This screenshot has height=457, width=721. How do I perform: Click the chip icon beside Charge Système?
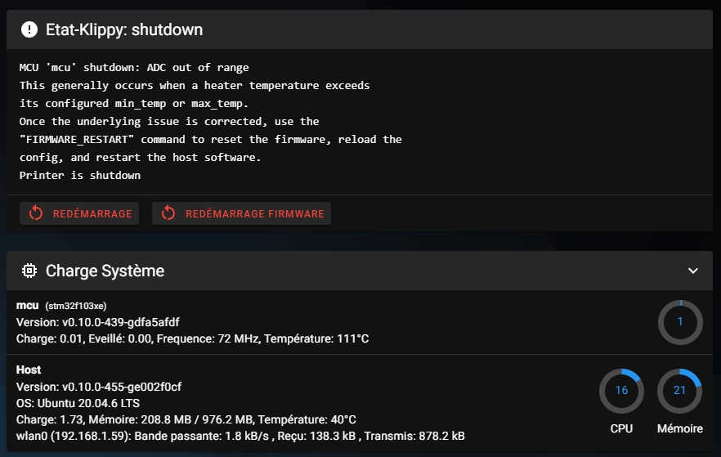[x=29, y=271]
